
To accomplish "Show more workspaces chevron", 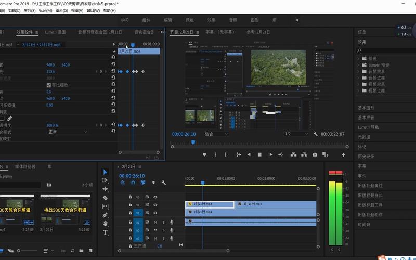I will coord(297,20).
